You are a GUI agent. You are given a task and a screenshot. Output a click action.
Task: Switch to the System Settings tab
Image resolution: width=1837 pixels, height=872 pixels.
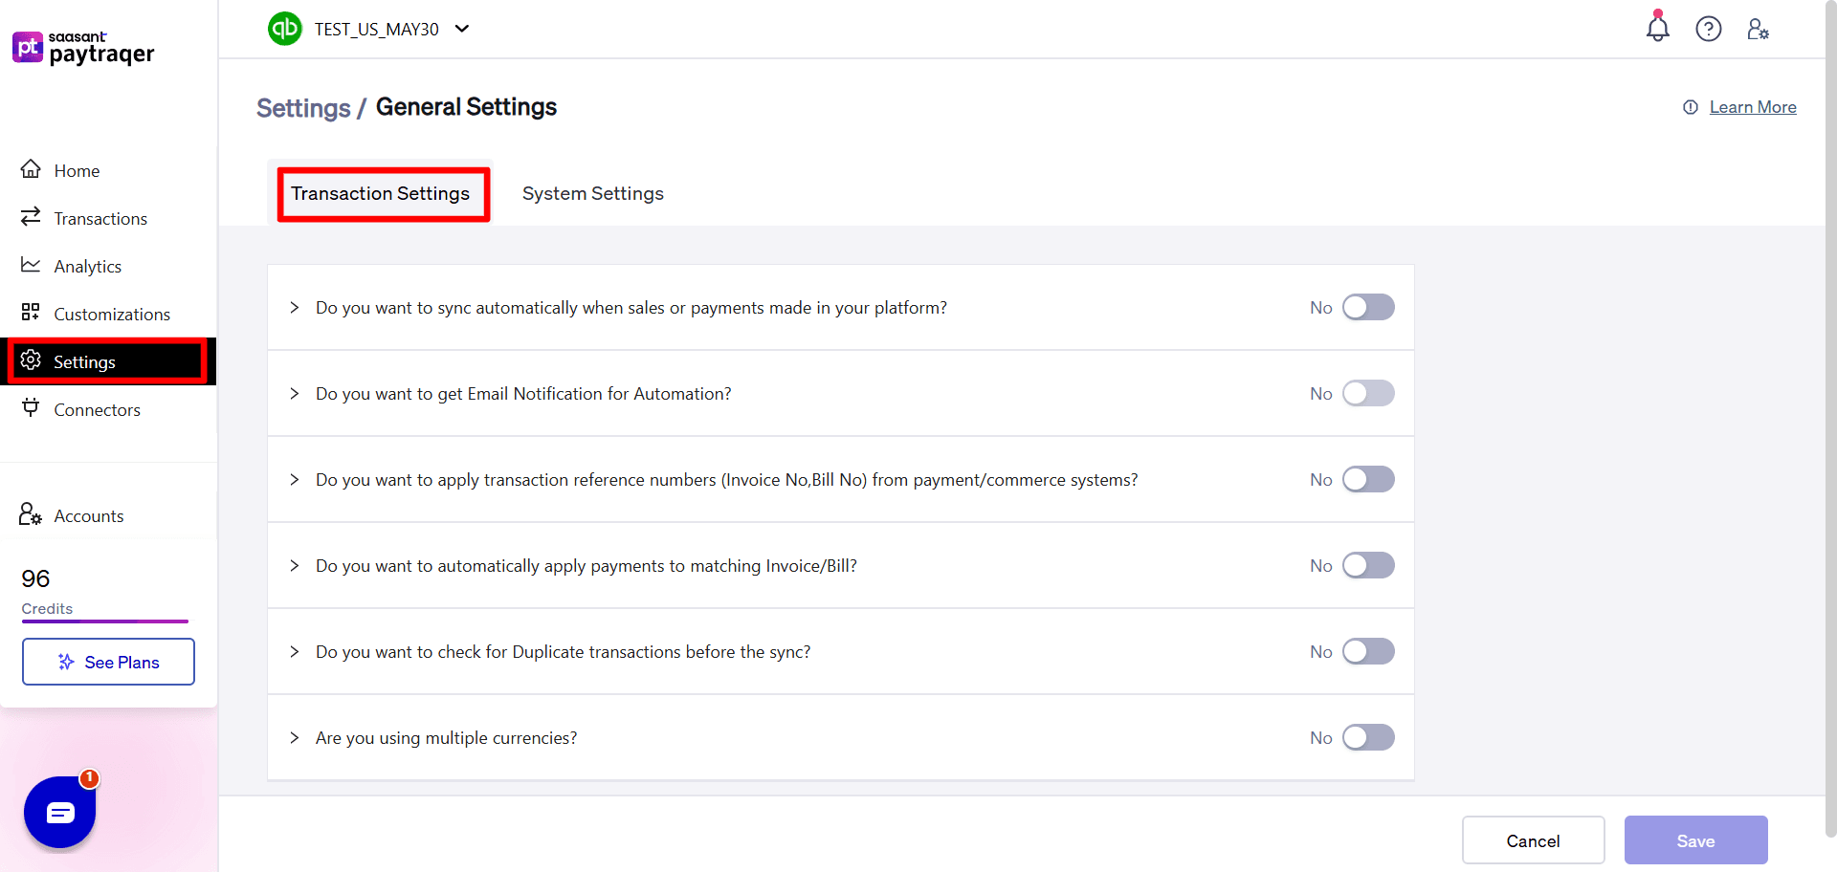(x=592, y=193)
